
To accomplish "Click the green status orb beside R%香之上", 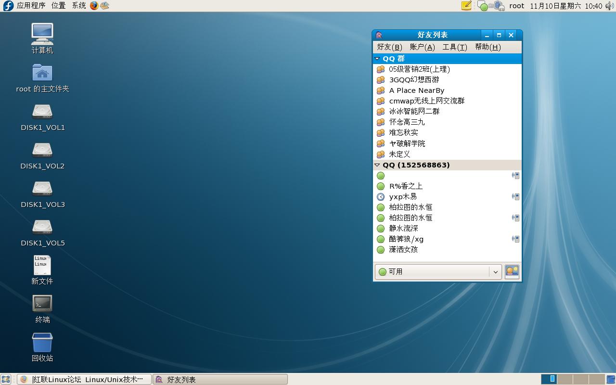I will coord(381,186).
